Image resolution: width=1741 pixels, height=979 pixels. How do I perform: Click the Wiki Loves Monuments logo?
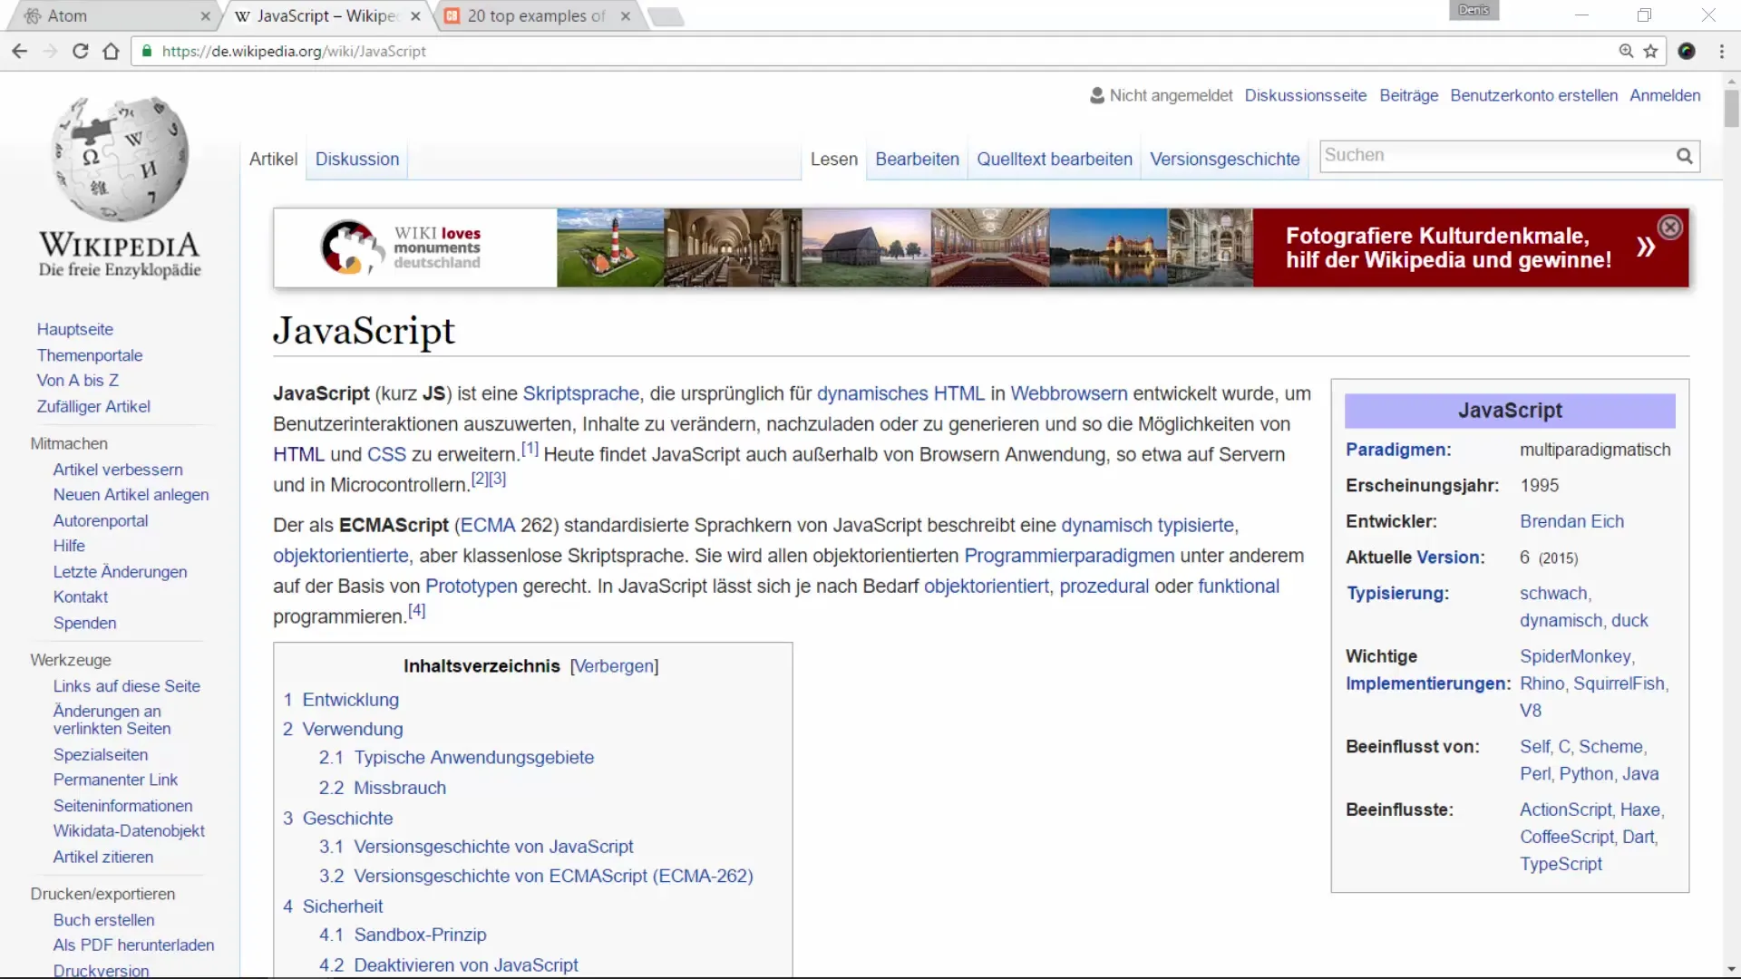click(x=401, y=247)
